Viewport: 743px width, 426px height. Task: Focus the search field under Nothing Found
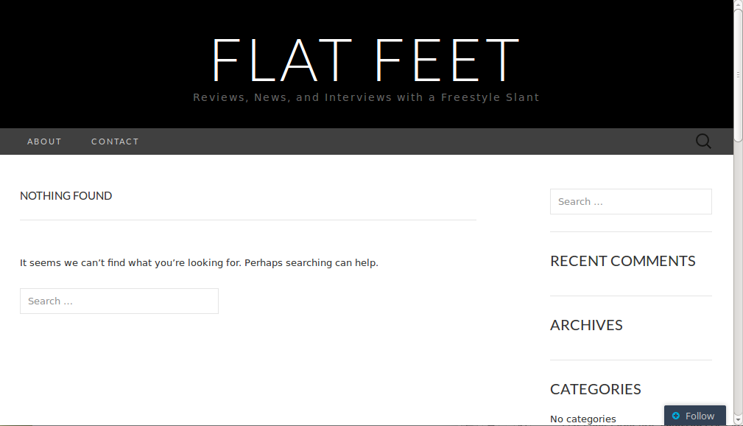click(x=119, y=301)
